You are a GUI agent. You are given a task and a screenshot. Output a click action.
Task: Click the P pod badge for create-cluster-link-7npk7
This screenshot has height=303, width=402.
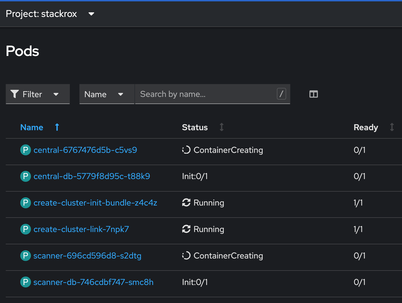click(x=25, y=229)
